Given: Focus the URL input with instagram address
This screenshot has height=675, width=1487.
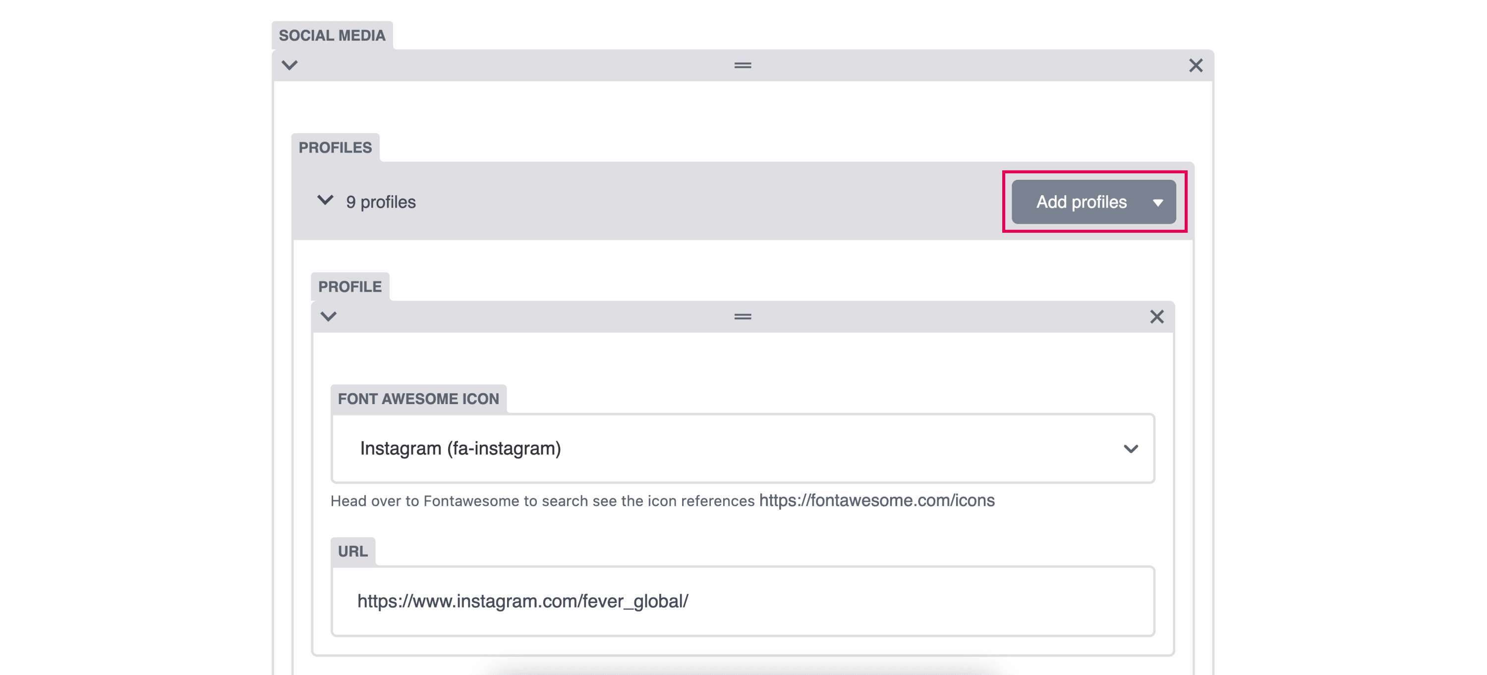Looking at the screenshot, I should pos(743,601).
